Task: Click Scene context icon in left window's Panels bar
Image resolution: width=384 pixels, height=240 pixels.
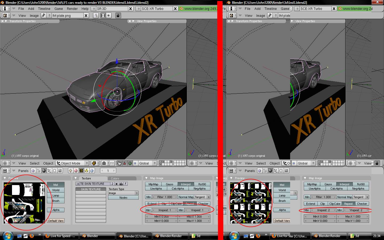Action: (60, 171)
